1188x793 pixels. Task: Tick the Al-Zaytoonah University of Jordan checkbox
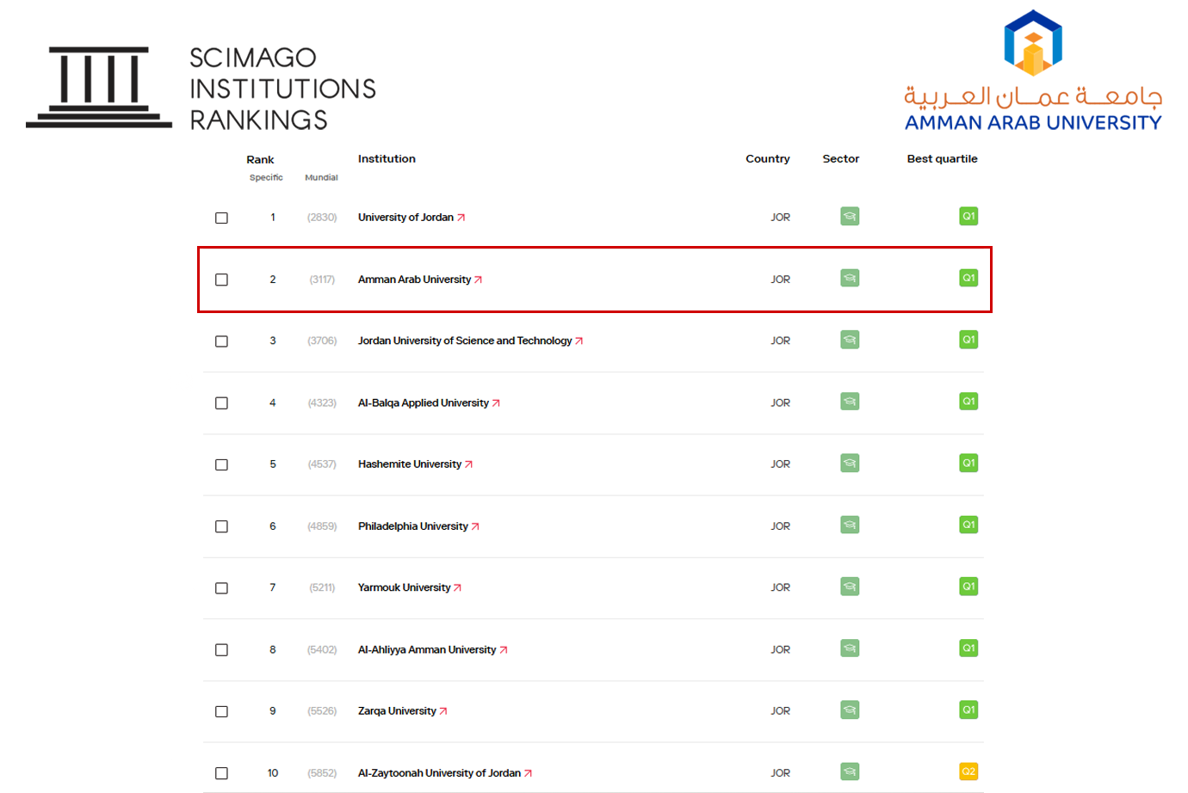pos(221,773)
